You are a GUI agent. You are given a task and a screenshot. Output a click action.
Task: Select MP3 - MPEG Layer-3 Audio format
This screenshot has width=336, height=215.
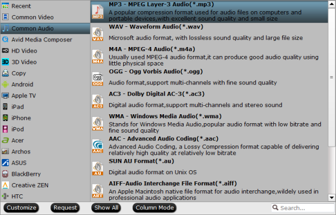[x=209, y=12]
